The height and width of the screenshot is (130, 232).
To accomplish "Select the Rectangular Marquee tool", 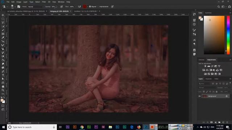I will click(3, 19).
